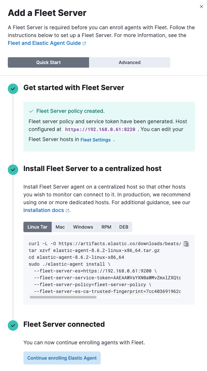Click the checkmark step icon for Install Fleet Server
This screenshot has width=207, height=371.
[13, 170]
